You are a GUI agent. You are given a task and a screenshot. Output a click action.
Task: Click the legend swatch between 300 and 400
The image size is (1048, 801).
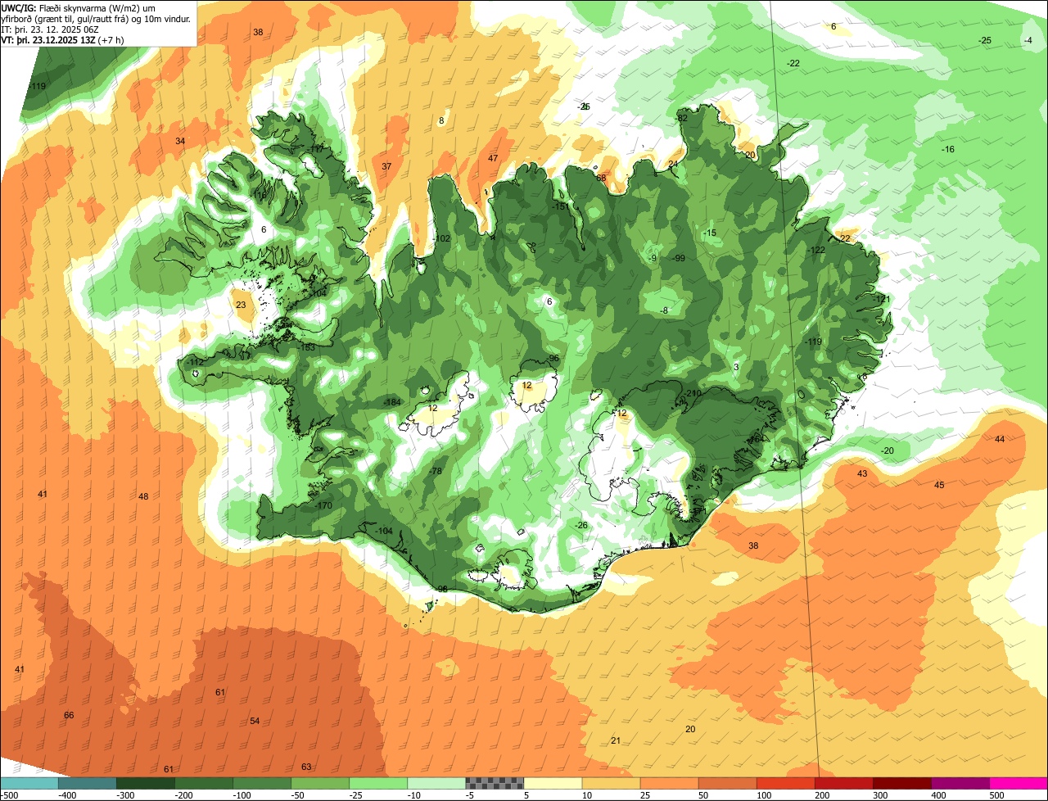[901, 783]
